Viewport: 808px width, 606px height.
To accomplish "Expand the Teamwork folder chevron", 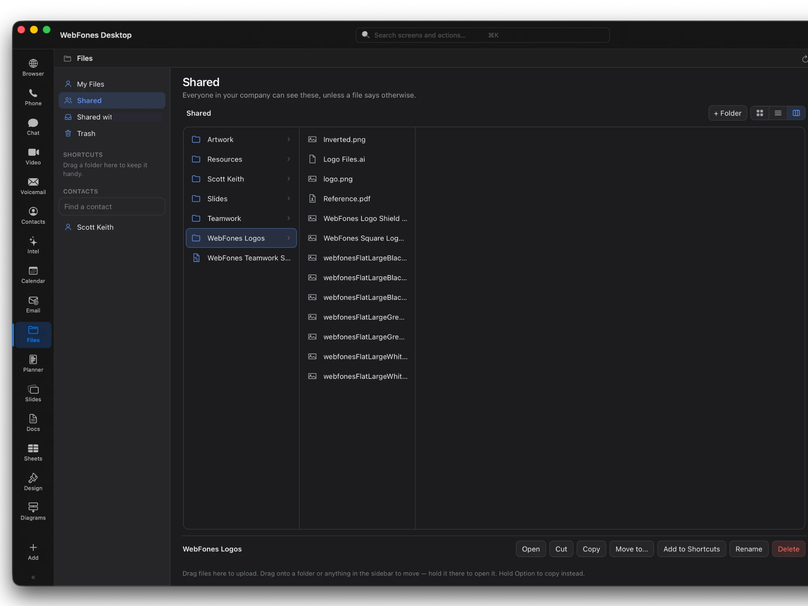I will [x=288, y=219].
